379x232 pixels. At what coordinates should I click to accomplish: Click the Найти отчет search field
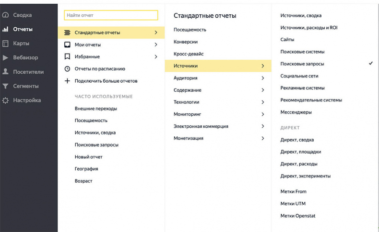[111, 15]
